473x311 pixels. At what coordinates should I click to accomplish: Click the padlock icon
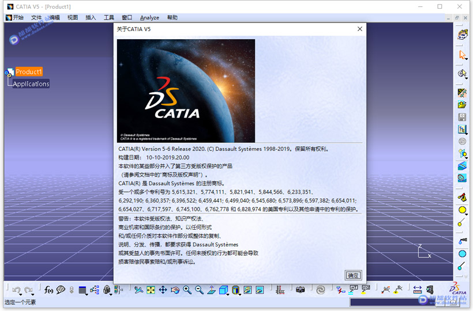106,290
